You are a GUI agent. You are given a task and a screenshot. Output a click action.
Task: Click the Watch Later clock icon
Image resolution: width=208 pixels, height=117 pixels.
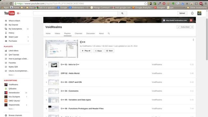point(6,37)
